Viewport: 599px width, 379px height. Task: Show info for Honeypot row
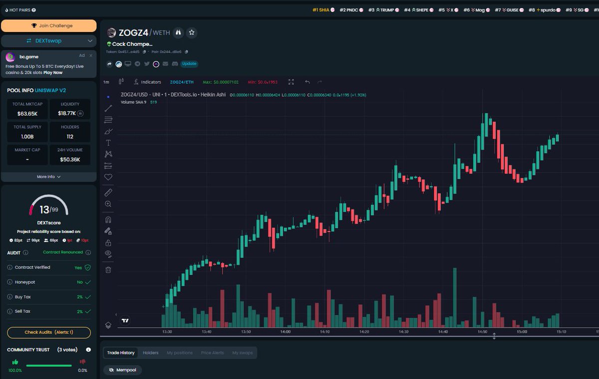point(10,282)
